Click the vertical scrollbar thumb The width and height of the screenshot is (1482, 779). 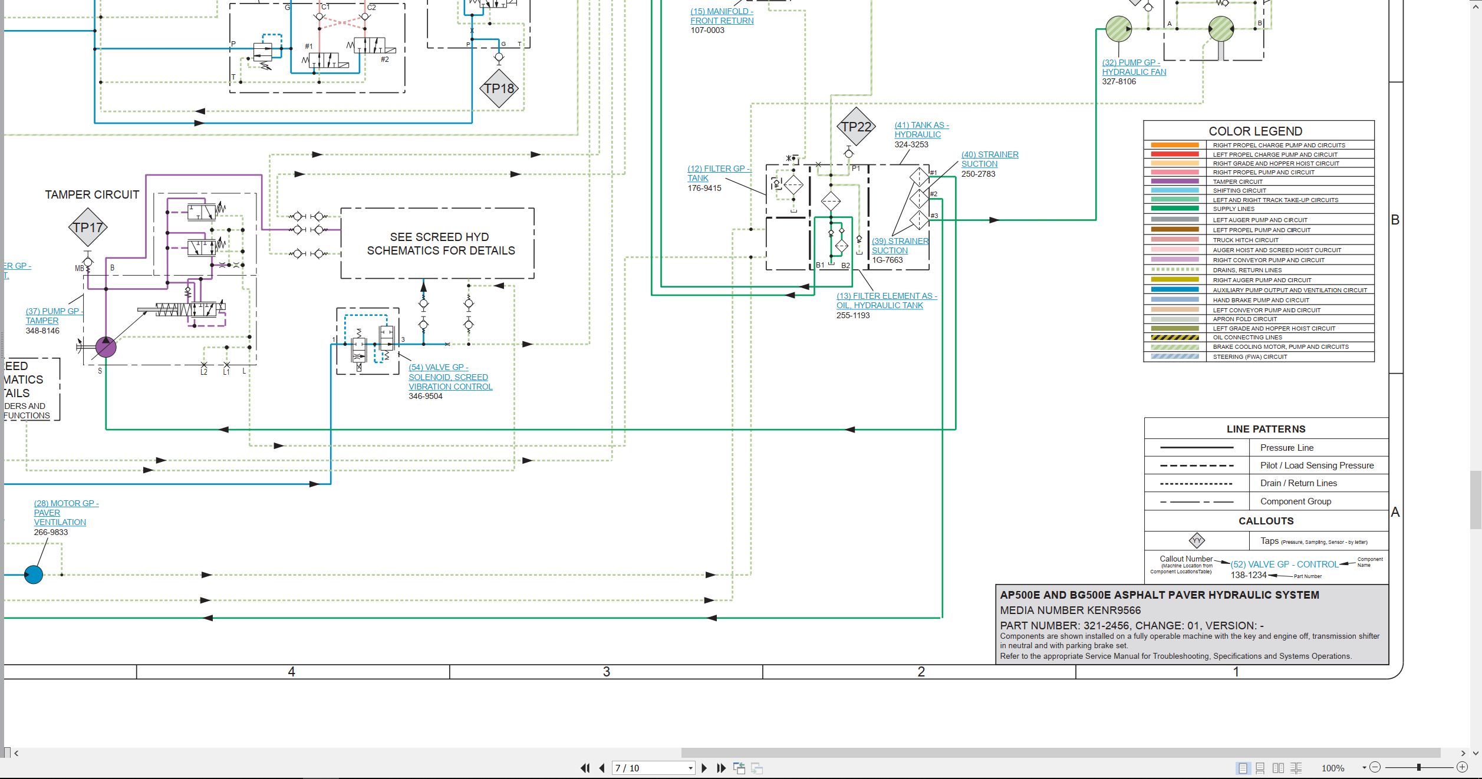coord(1476,500)
